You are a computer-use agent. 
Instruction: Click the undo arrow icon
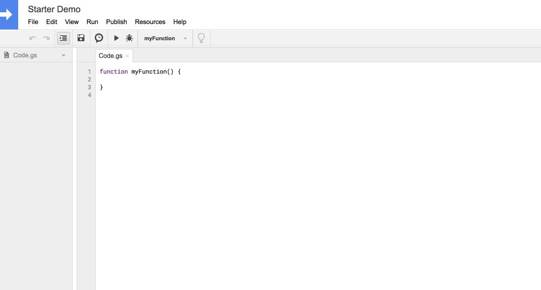click(x=33, y=38)
